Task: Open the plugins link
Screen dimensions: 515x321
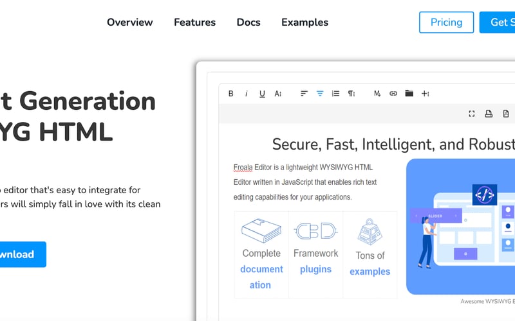Action: 315,269
